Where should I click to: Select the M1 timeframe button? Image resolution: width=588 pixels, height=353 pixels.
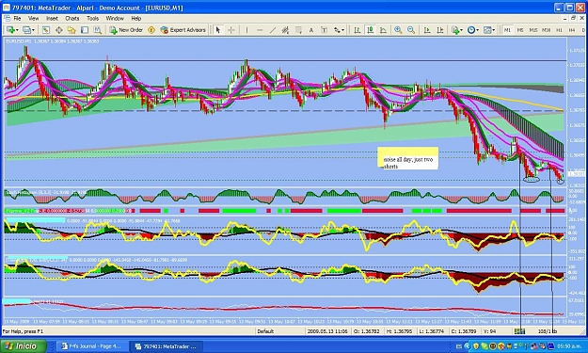(x=507, y=30)
